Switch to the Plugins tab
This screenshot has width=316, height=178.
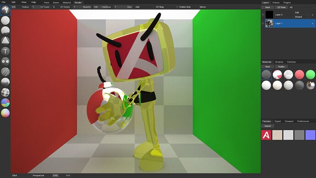tap(287, 3)
